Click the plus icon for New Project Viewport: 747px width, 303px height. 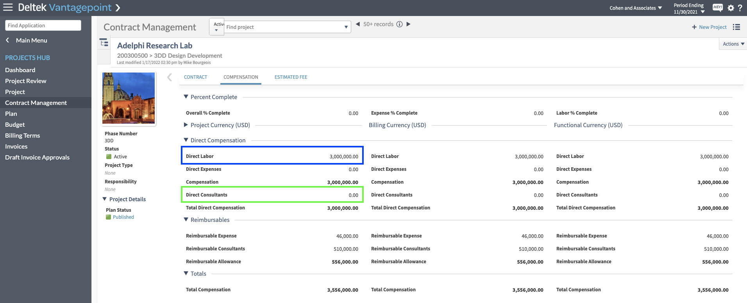click(694, 27)
